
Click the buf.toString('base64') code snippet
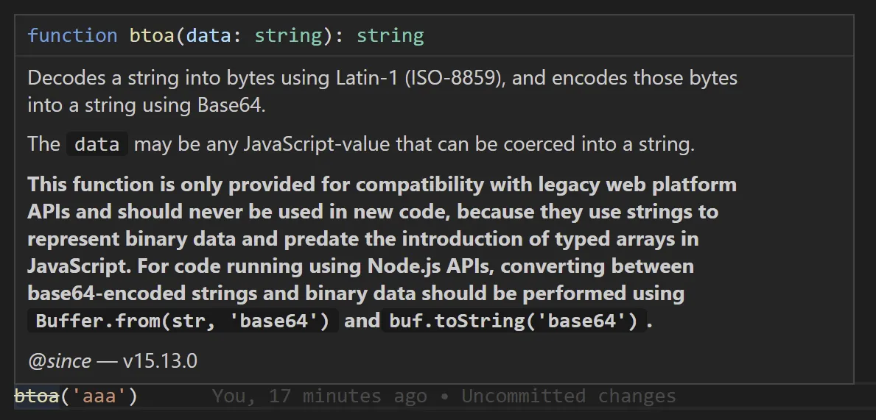513,321
